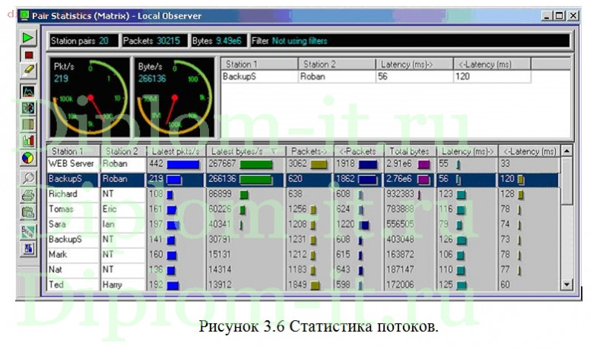The height and width of the screenshot is (349, 590).
Task: Switch to the line graph view icon
Action: tap(28, 91)
